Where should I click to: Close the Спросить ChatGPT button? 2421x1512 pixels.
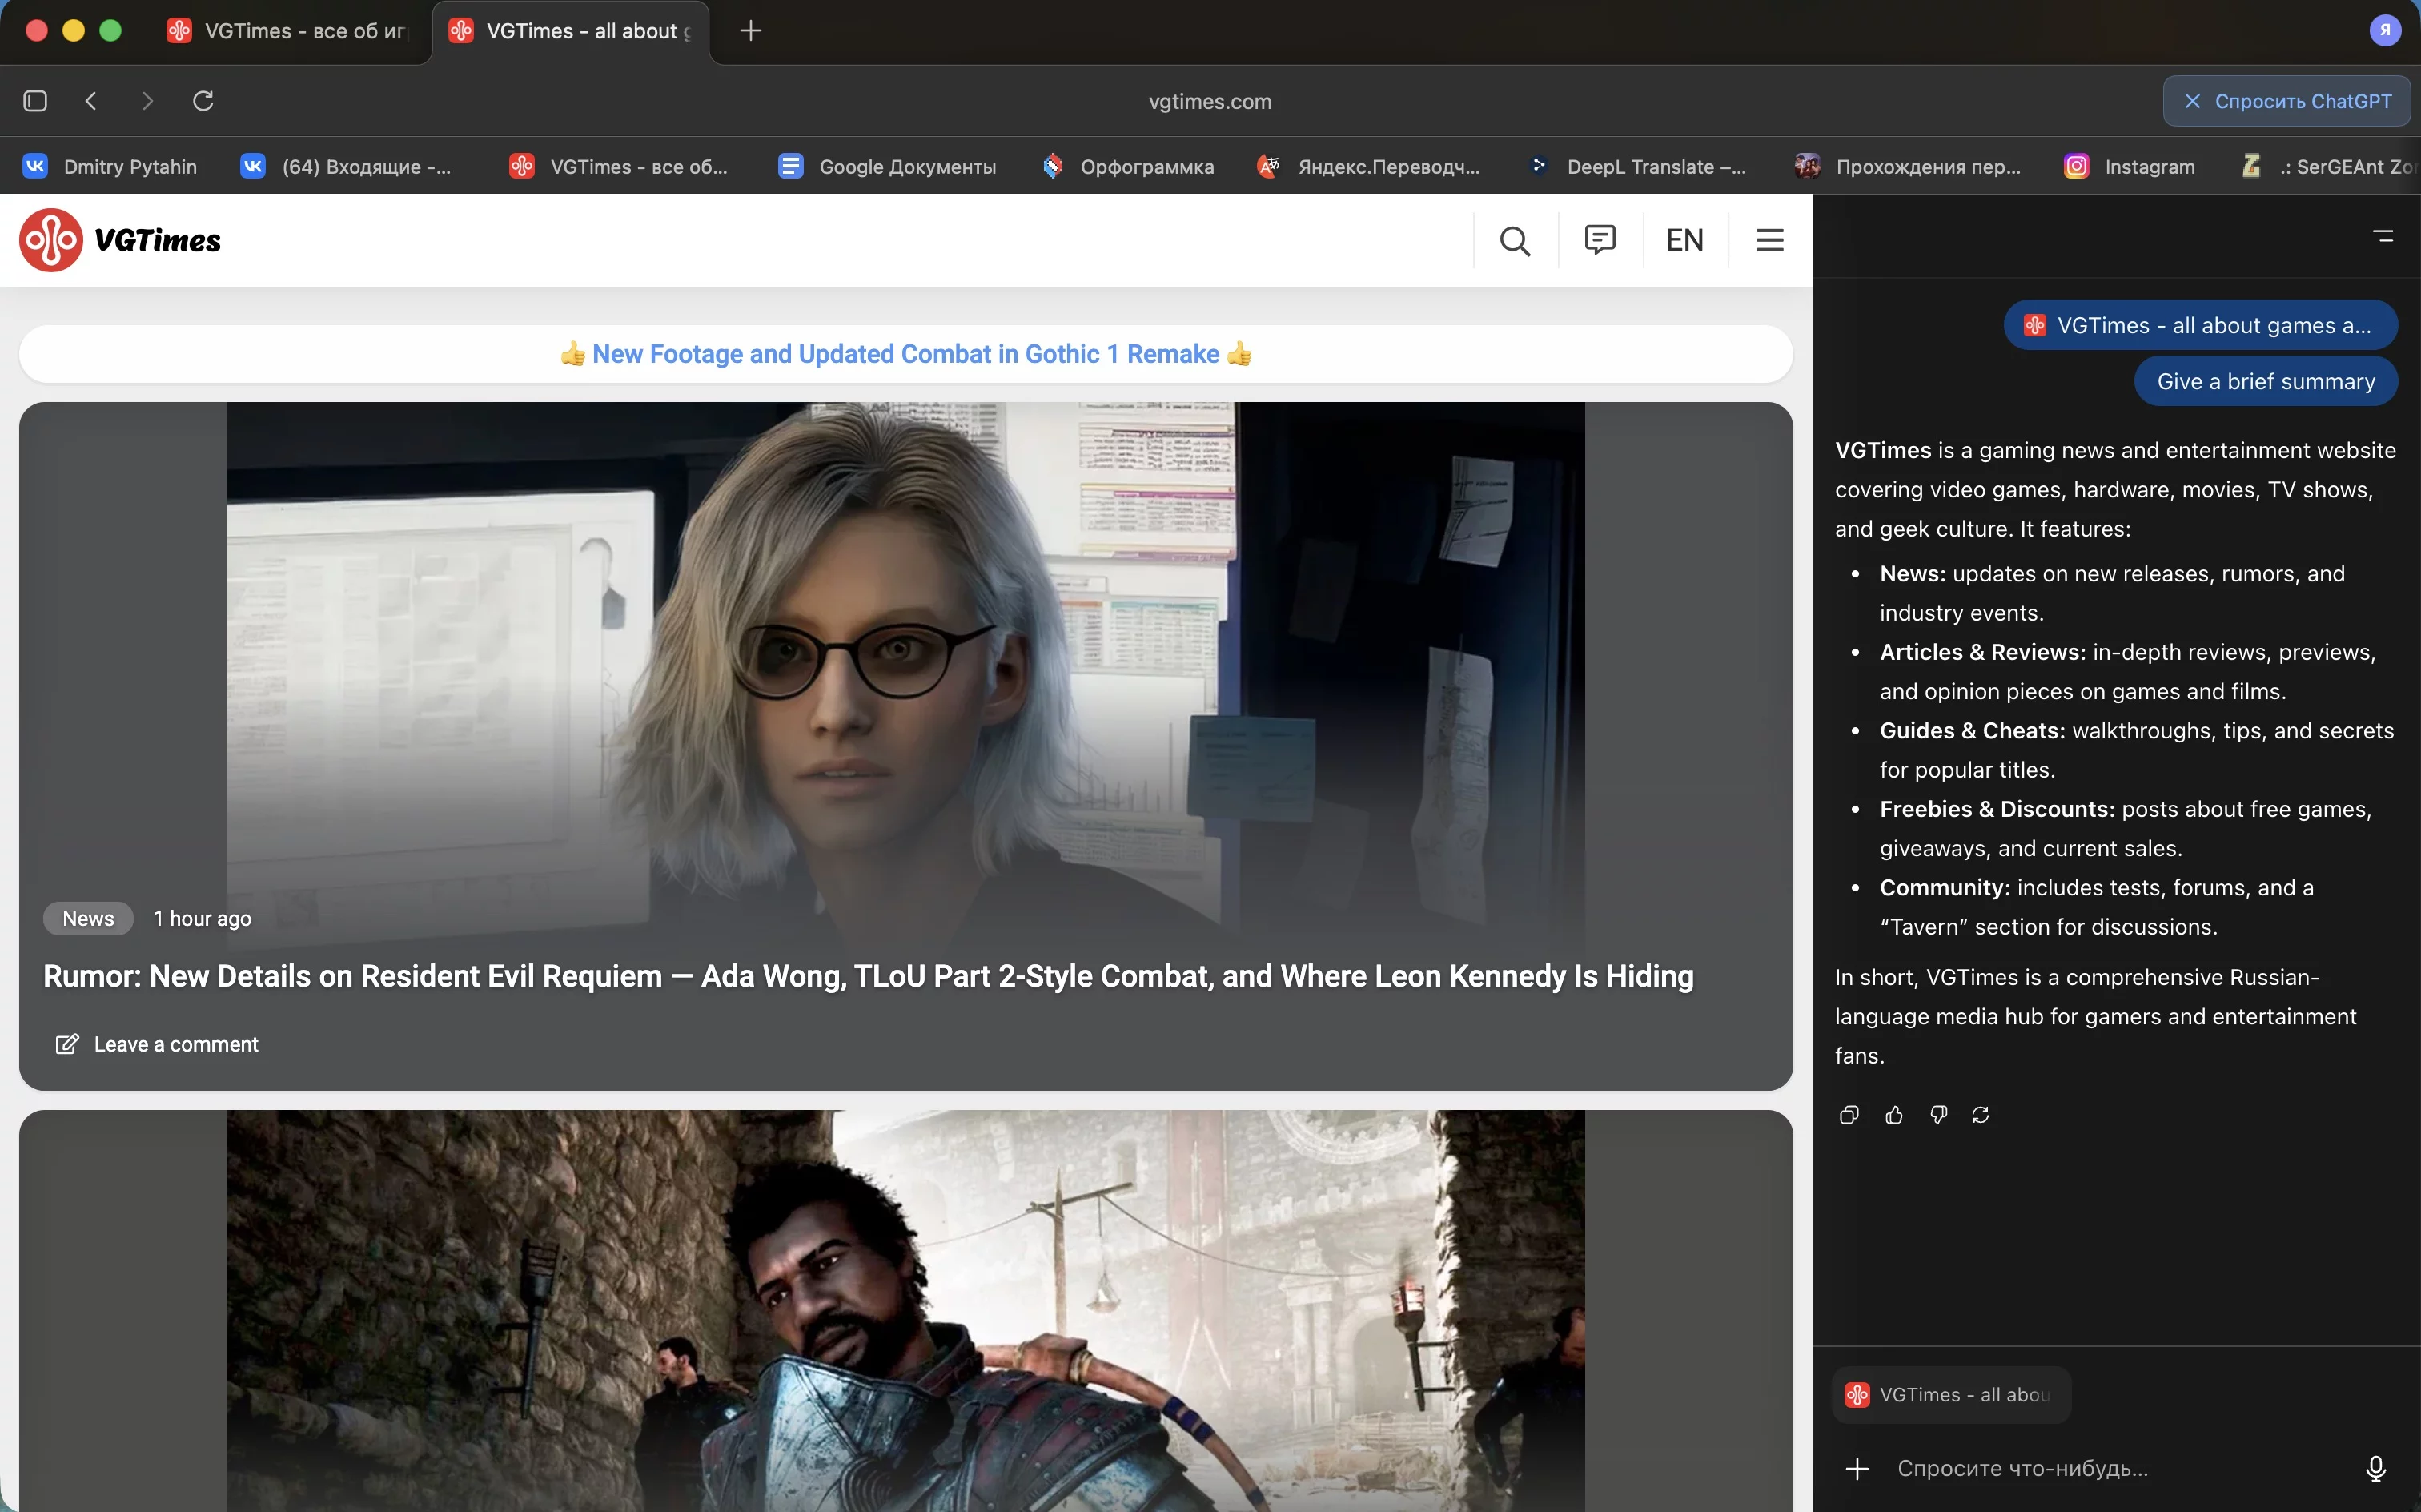(2192, 101)
